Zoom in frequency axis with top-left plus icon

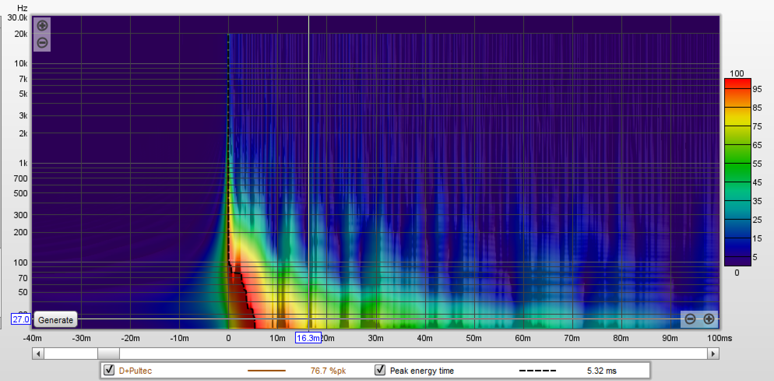[42, 25]
